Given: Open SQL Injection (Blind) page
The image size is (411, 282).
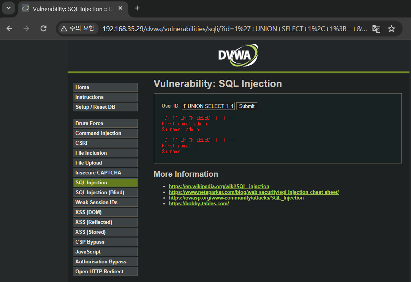Looking at the screenshot, I should (106, 193).
